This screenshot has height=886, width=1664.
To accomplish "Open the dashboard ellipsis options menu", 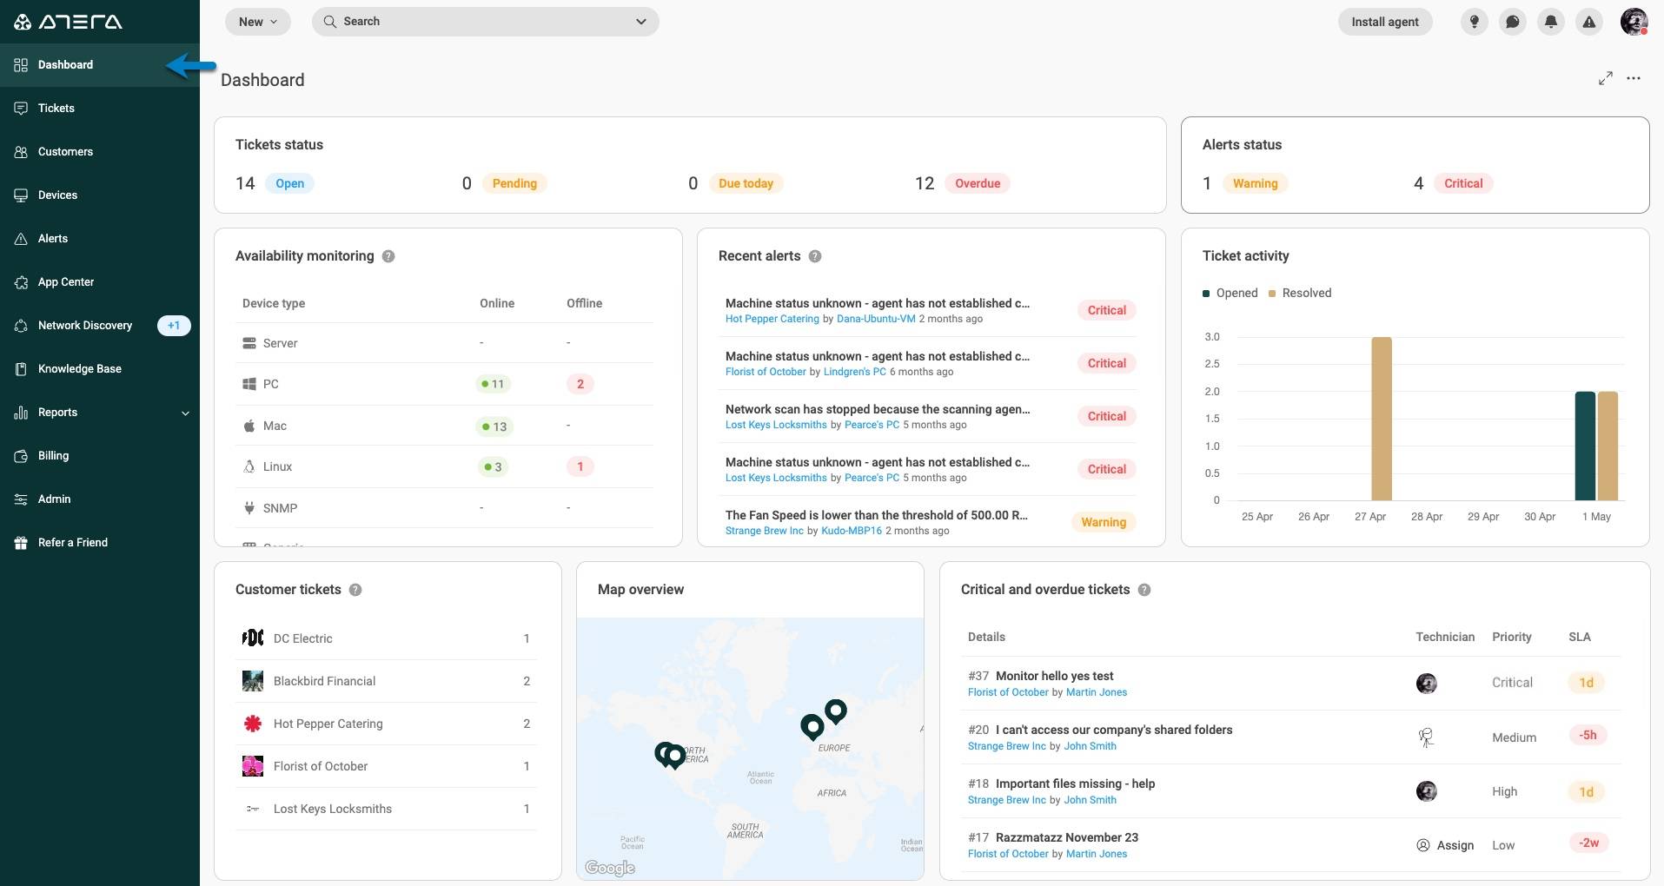I will pos(1634,78).
